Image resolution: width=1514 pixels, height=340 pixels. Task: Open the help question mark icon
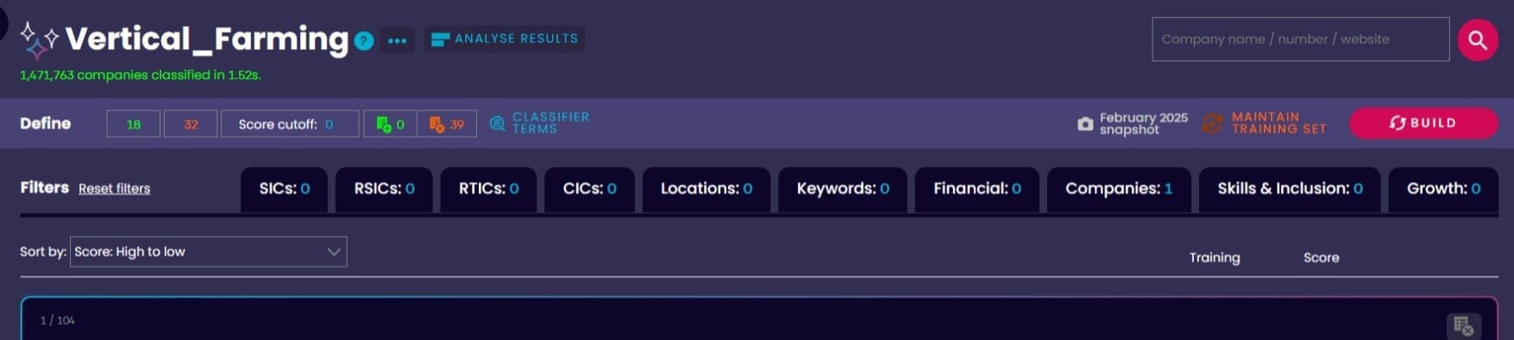364,40
